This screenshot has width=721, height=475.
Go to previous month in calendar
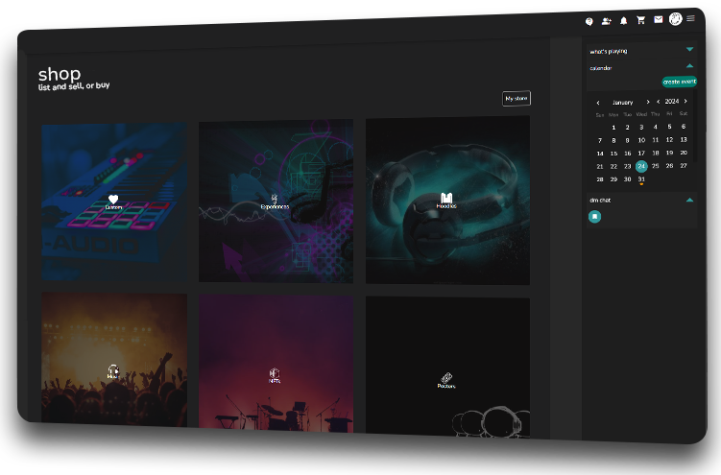(x=598, y=102)
